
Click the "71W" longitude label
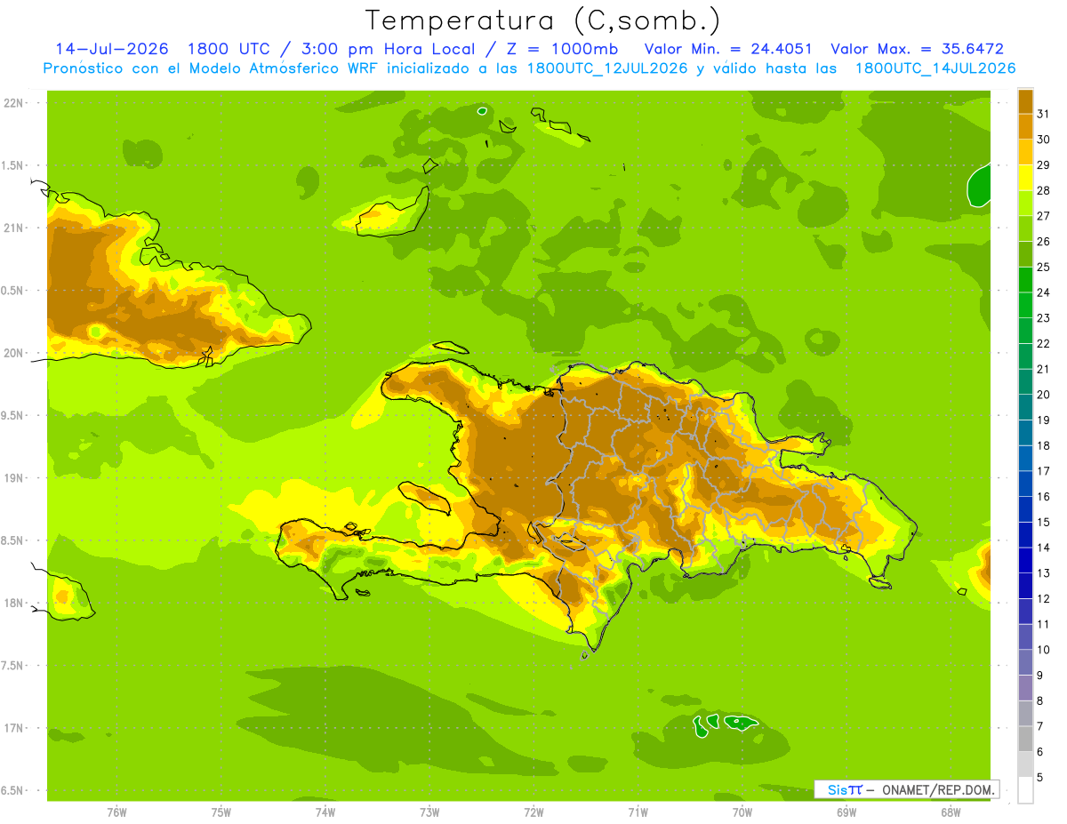638,812
